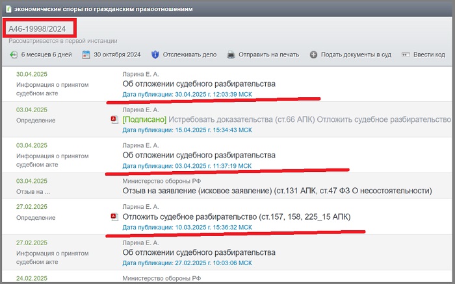Click Об отложении судебного разбирательства published 27.02.2025 10:03:06
455x284 pixels.
[x=199, y=252]
